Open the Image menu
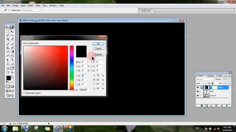Image resolution: width=236 pixels, height=132 pixels. (15, 5)
